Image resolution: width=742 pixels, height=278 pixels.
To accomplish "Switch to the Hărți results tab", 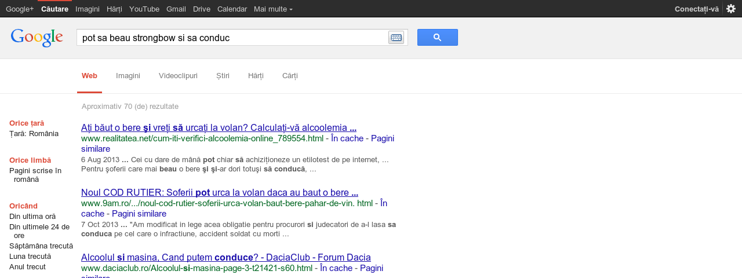I will 256,76.
